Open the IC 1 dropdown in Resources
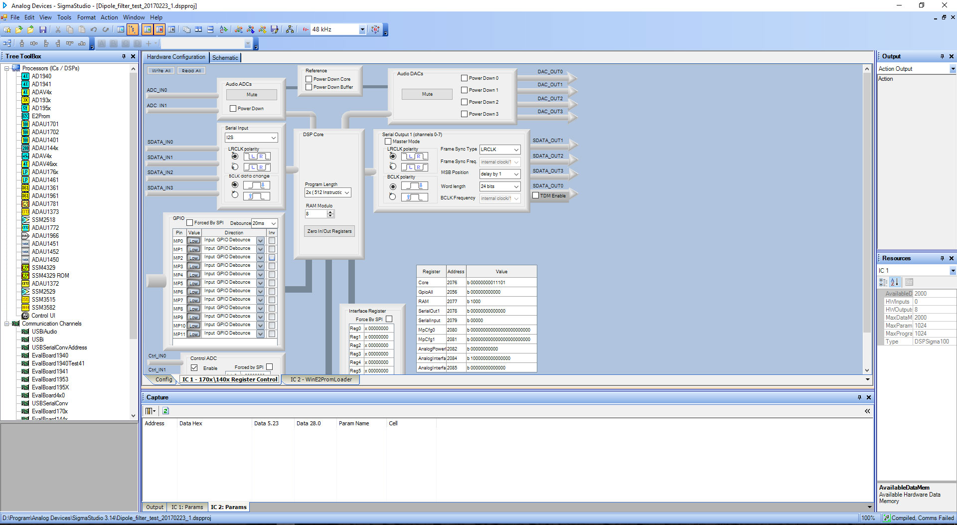This screenshot has width=957, height=525. pos(953,271)
